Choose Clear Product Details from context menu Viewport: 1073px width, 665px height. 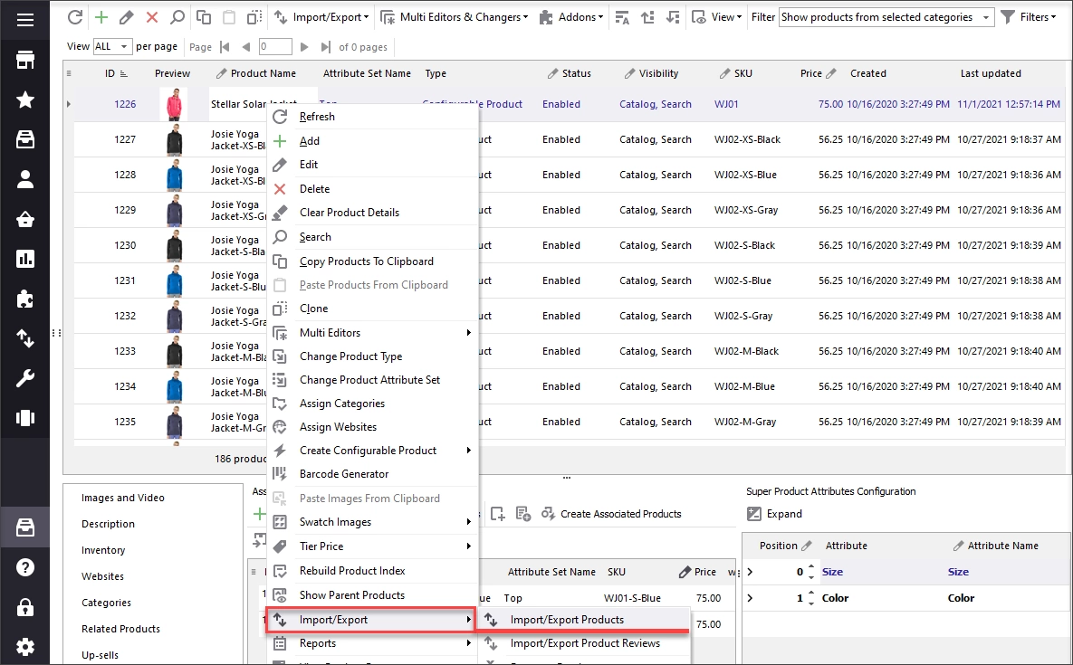point(372,213)
